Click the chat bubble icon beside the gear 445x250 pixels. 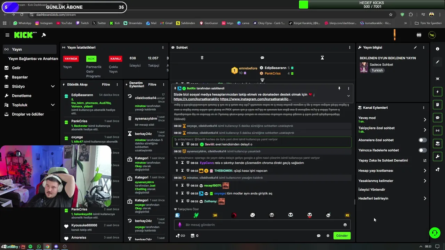pos(318,236)
